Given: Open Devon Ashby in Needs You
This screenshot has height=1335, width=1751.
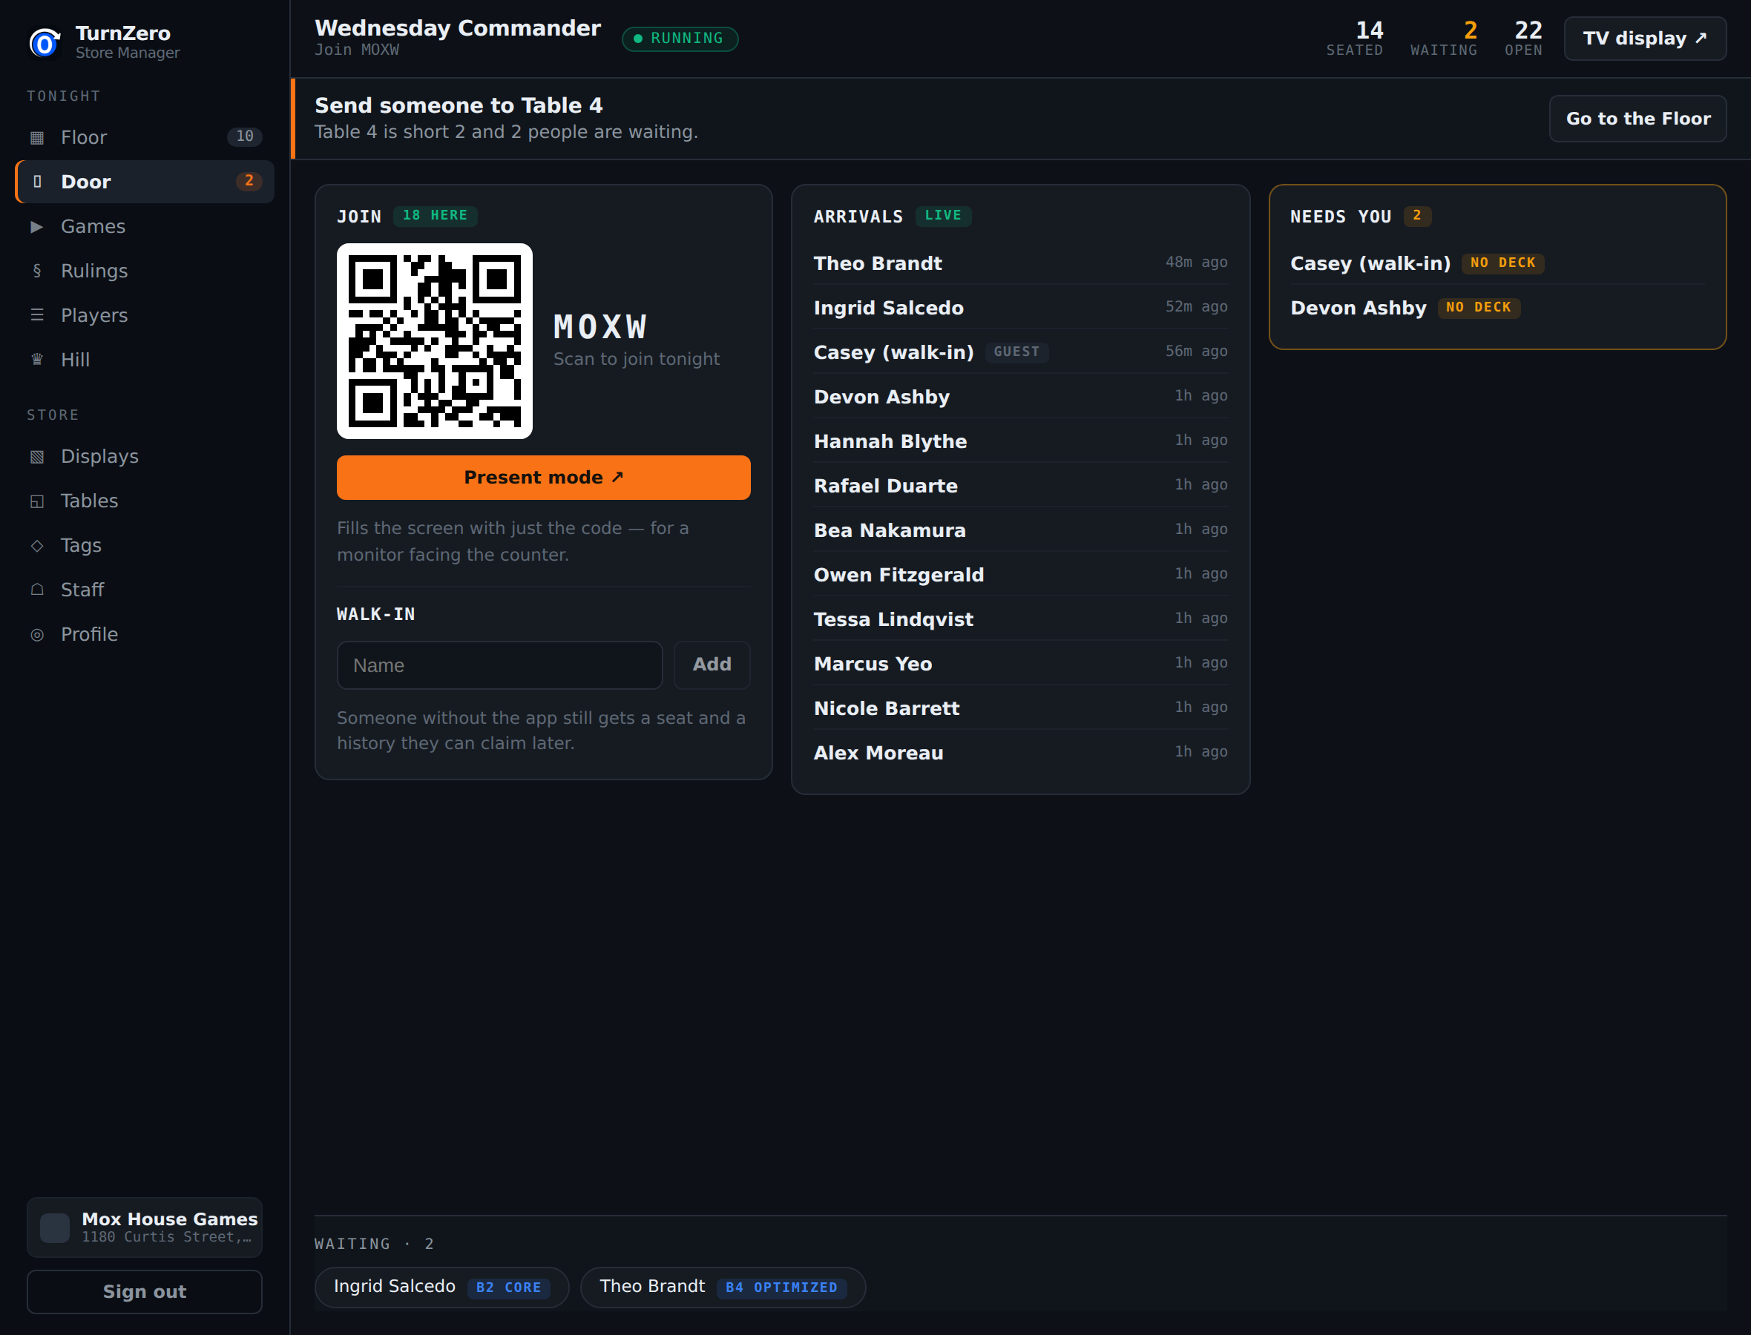Looking at the screenshot, I should tap(1497, 308).
